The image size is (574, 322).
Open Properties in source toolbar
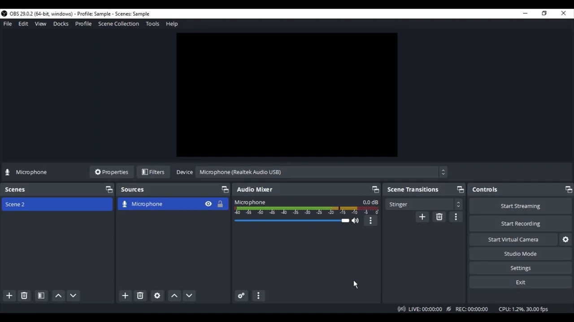coord(112,172)
